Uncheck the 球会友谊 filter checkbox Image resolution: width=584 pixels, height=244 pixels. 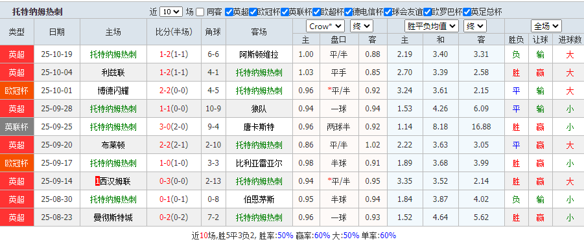point(388,12)
